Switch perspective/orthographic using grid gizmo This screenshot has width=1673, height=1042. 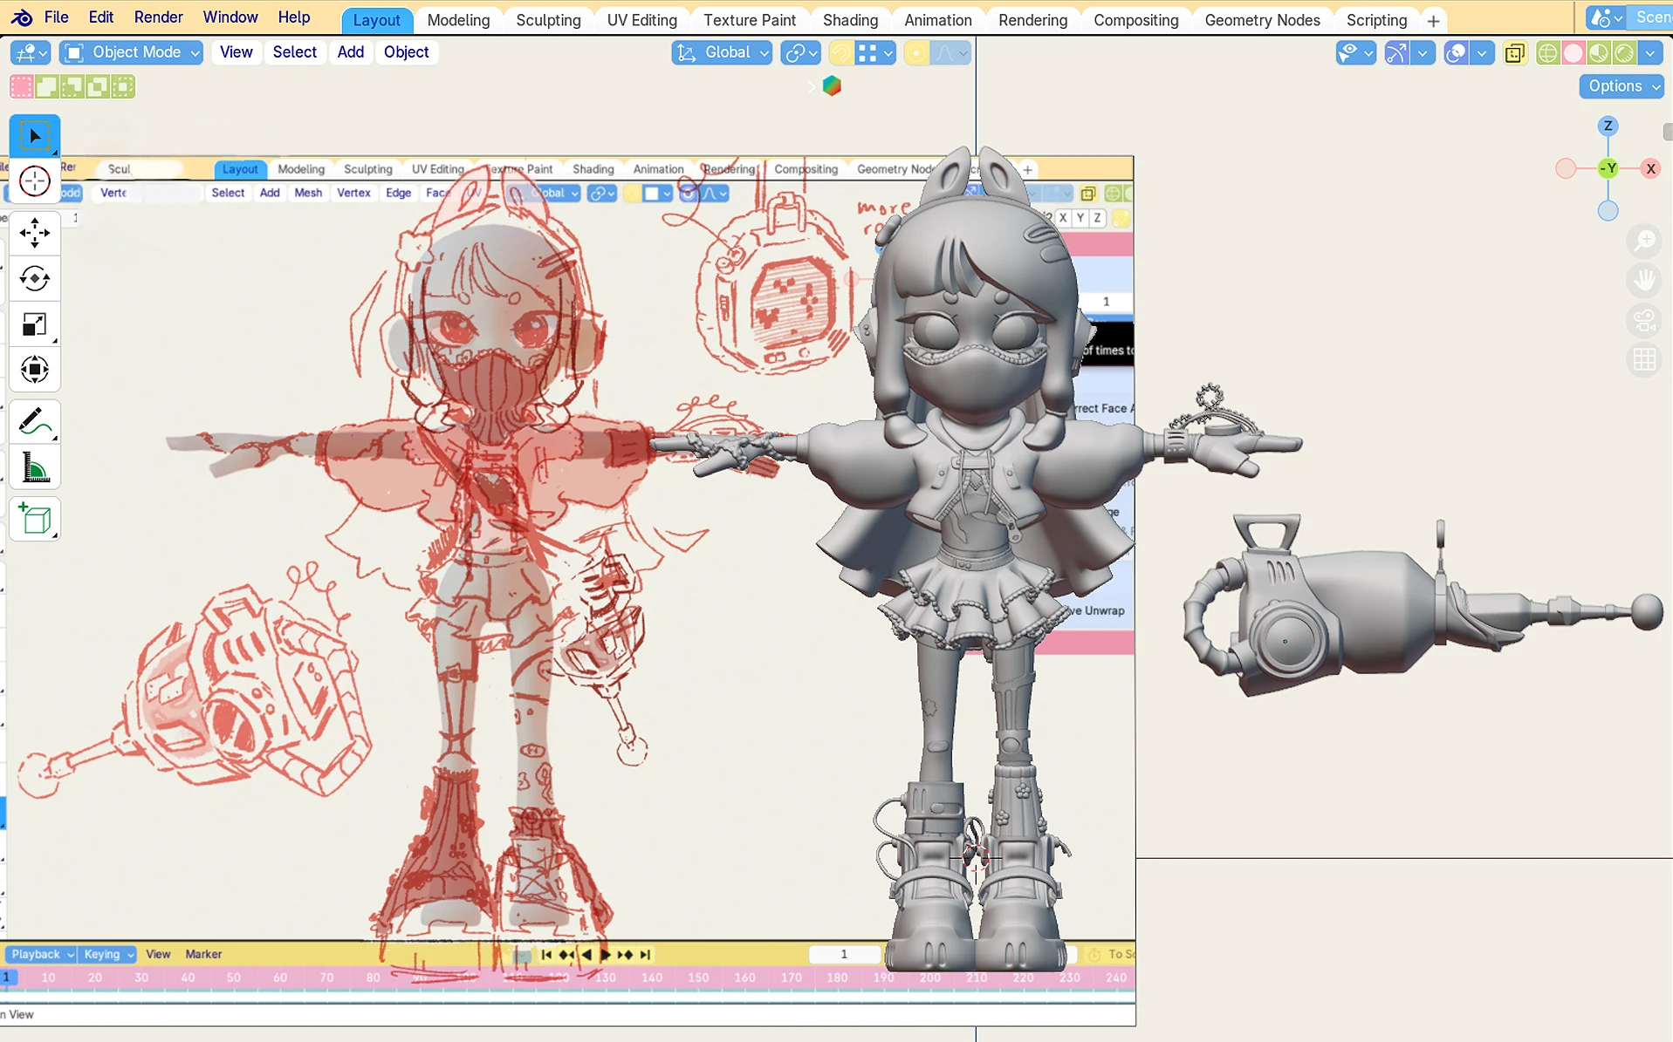[1644, 359]
